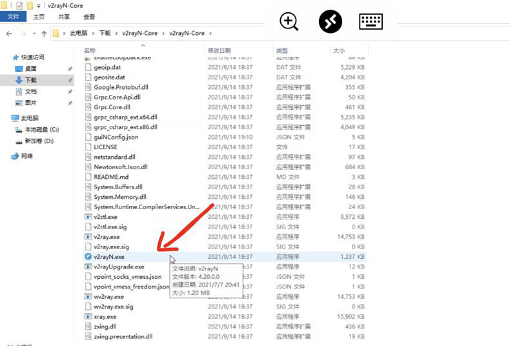The image size is (510, 346).
Task: Click the guiNConfig.json file icon
Action: coord(88,137)
